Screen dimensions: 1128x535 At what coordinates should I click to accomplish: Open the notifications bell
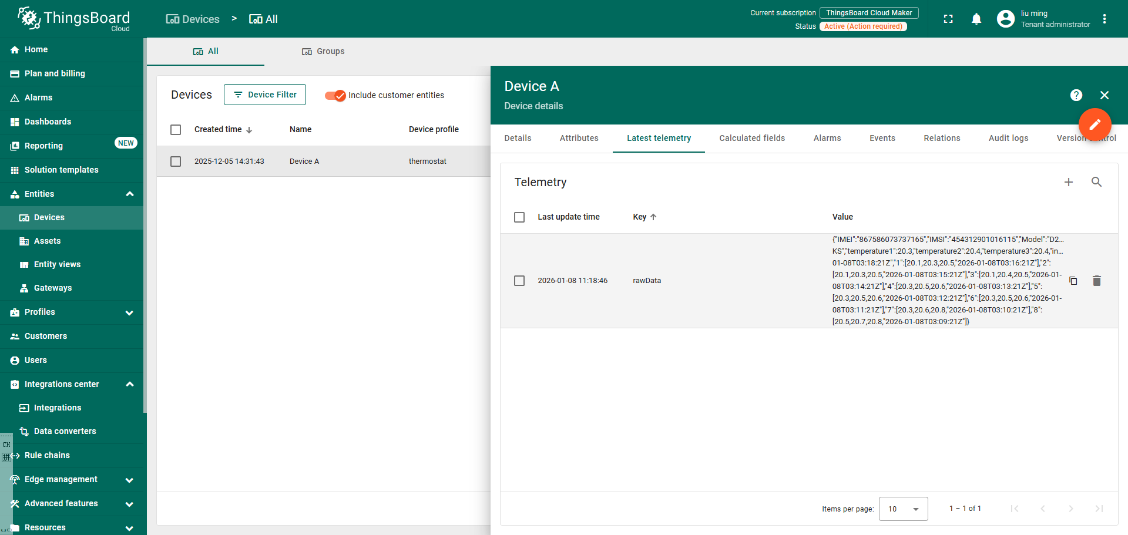976,19
